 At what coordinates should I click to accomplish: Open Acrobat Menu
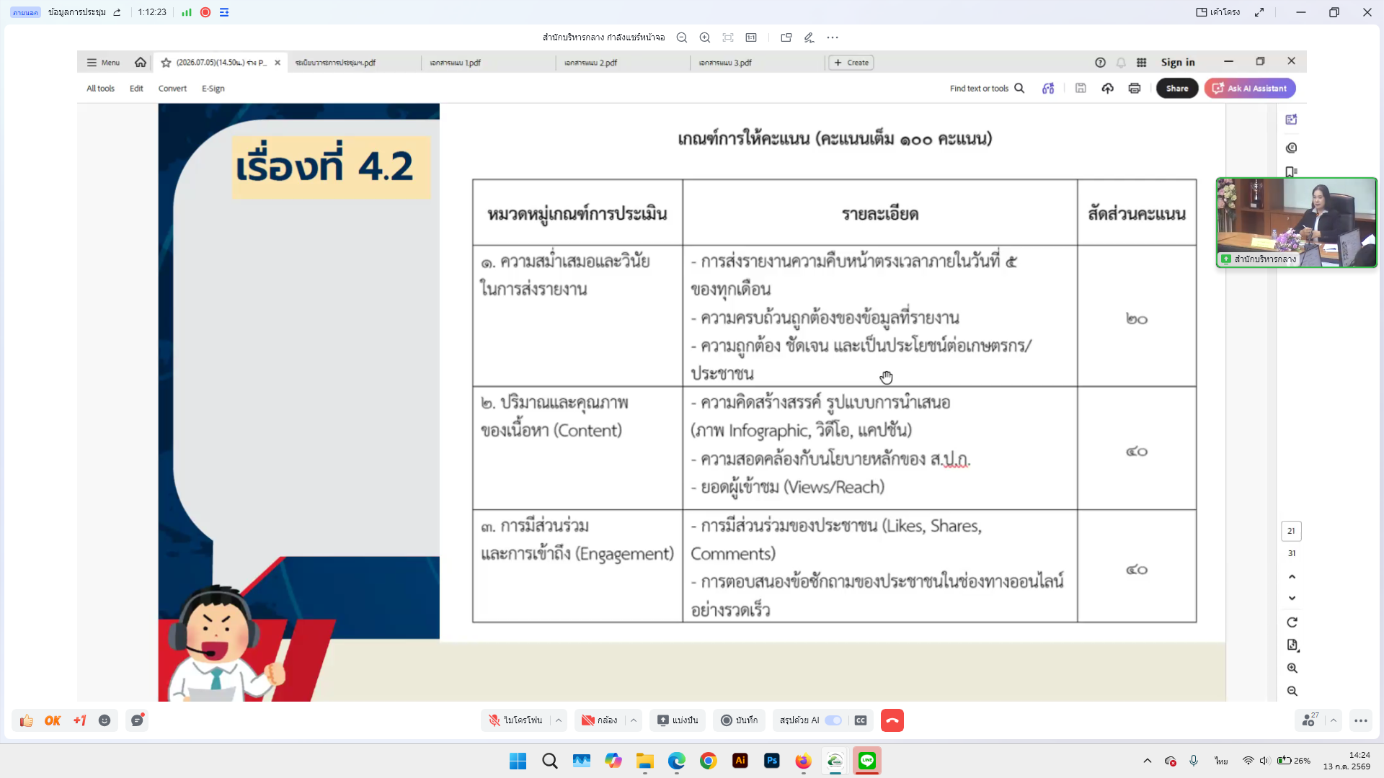(103, 63)
